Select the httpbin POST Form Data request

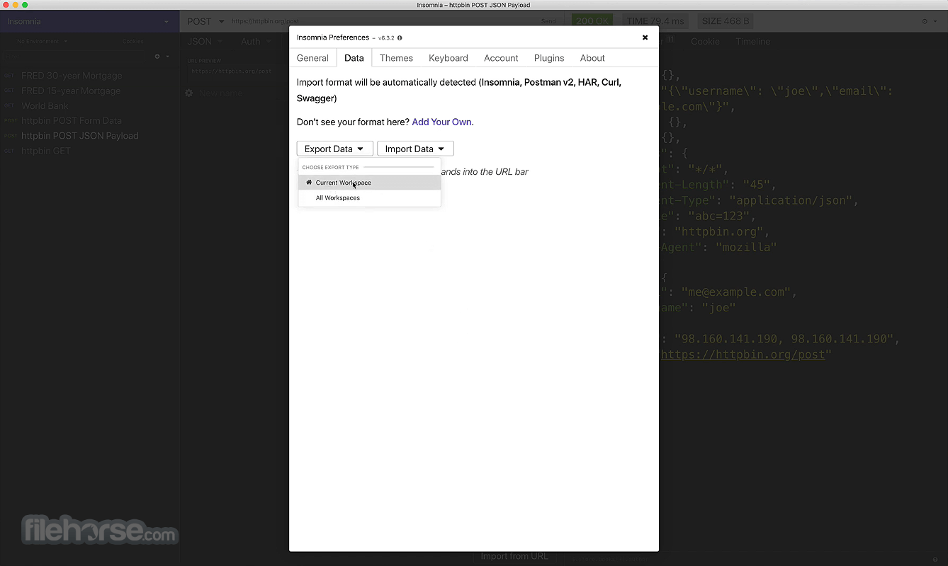[89, 121]
